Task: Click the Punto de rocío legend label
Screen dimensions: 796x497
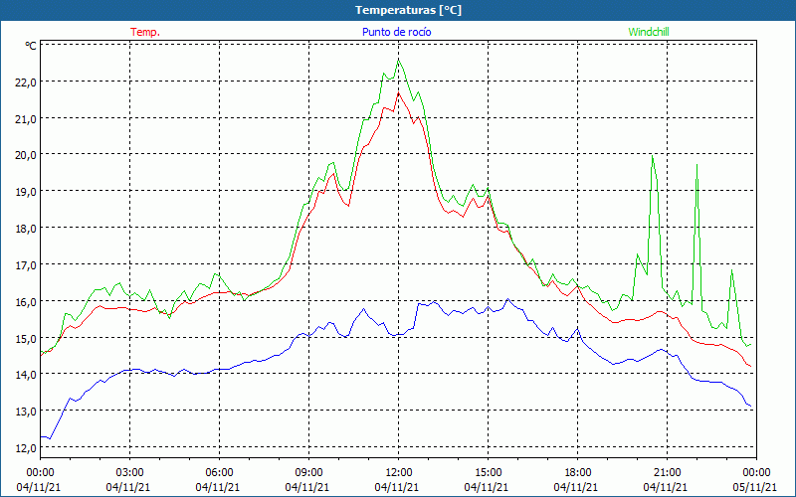Action: pyautogui.click(x=396, y=32)
